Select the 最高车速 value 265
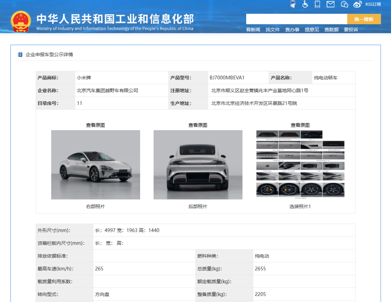The image size is (391, 302). tap(99, 269)
